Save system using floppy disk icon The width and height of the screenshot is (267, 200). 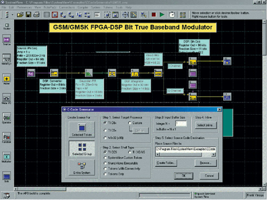(28, 14)
